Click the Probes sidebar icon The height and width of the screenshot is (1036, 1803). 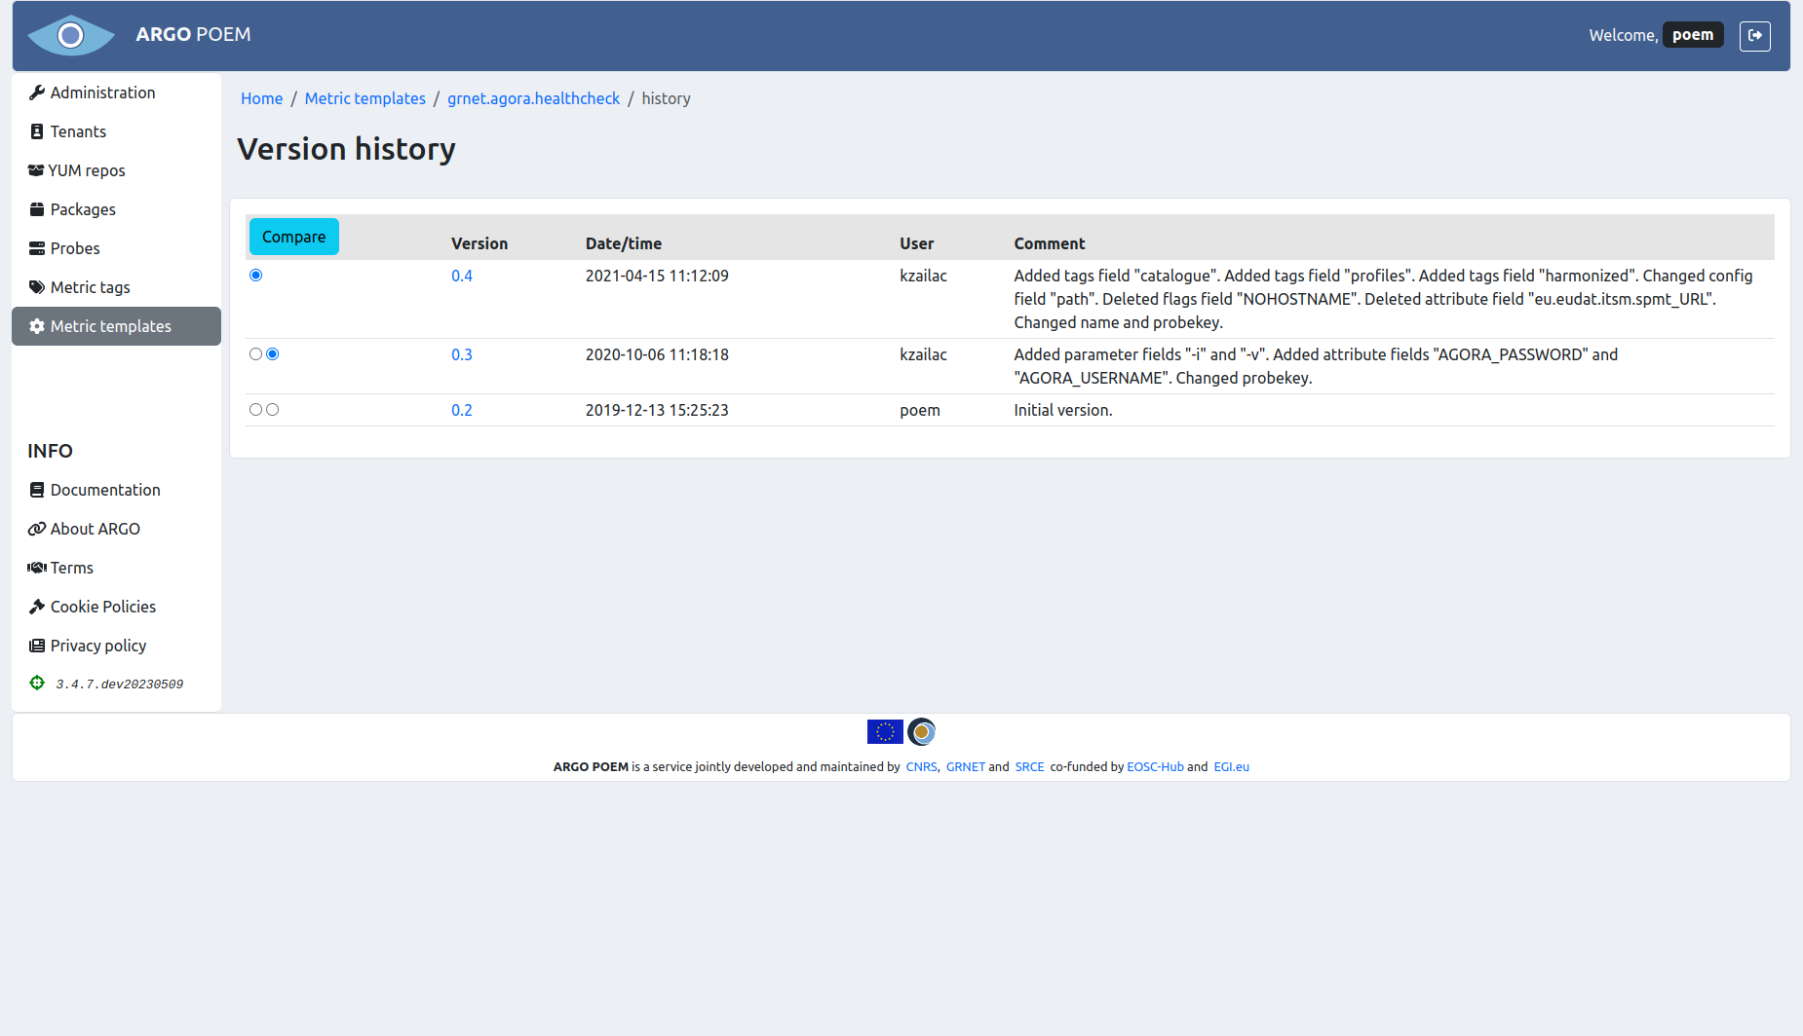coord(37,247)
